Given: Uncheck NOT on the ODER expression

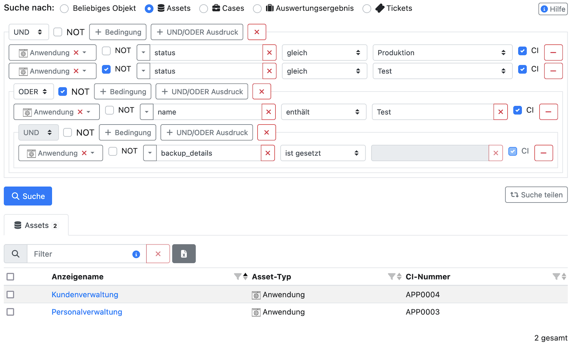Looking at the screenshot, I should point(63,92).
